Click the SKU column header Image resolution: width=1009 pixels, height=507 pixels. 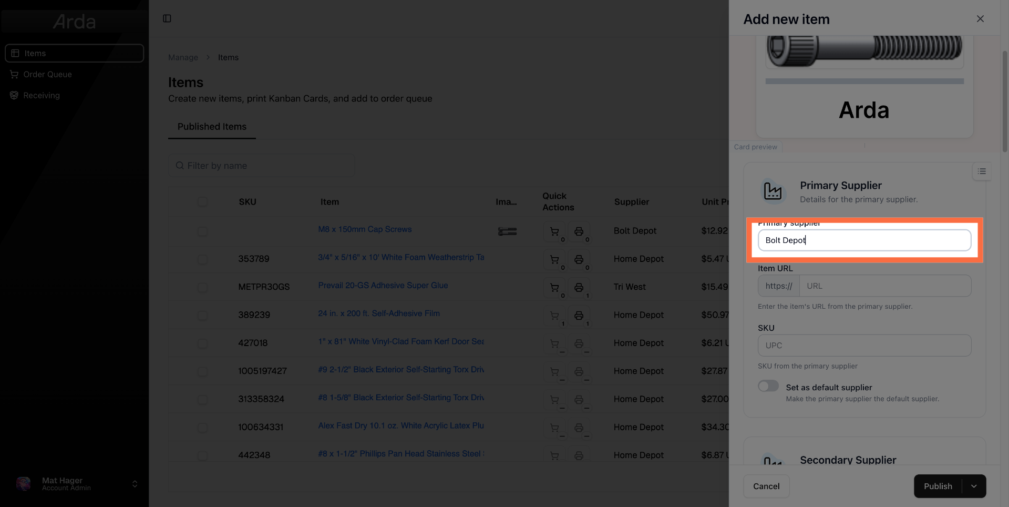248,202
